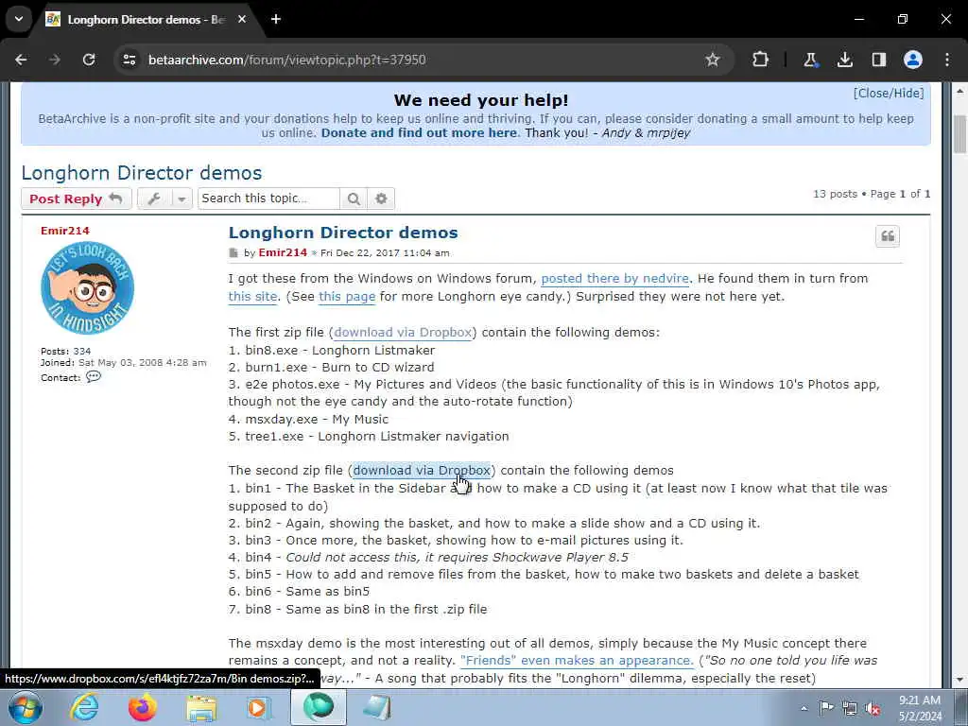
Task: Open second zip 'download via Dropbox' link
Action: [422, 471]
